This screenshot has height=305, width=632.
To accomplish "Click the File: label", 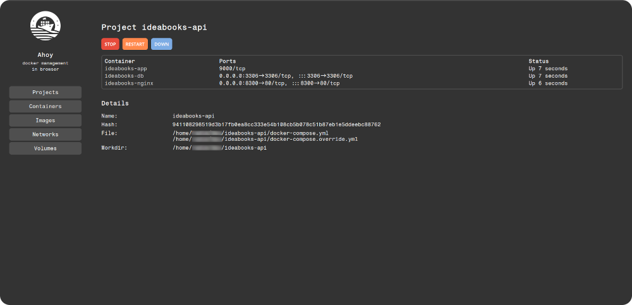I will pos(109,133).
